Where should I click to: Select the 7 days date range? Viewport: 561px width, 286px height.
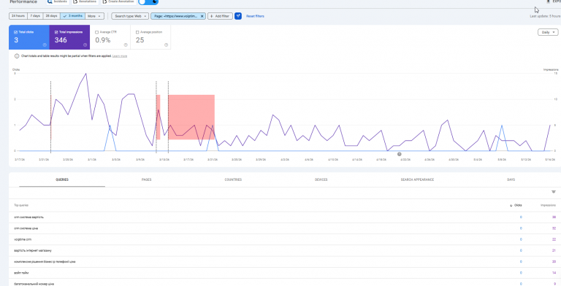coord(35,16)
